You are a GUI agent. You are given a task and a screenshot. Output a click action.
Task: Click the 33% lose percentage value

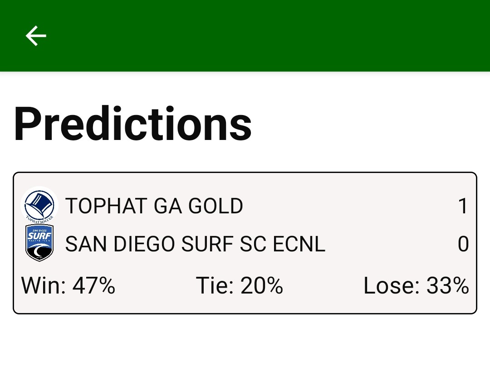(x=447, y=286)
